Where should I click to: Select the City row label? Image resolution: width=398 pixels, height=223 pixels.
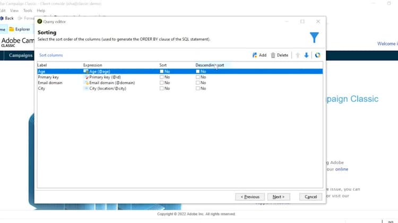click(x=41, y=88)
